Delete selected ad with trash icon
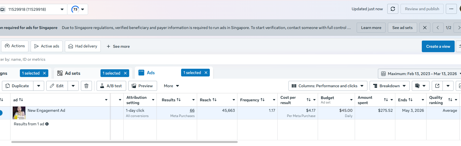This screenshot has height=146, width=461. pyautogui.click(x=86, y=86)
